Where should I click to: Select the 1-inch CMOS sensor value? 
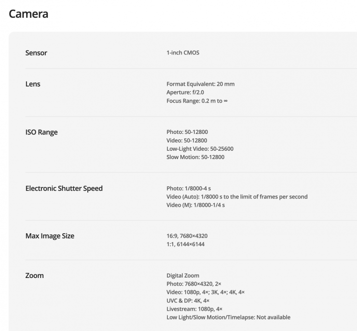click(x=183, y=53)
